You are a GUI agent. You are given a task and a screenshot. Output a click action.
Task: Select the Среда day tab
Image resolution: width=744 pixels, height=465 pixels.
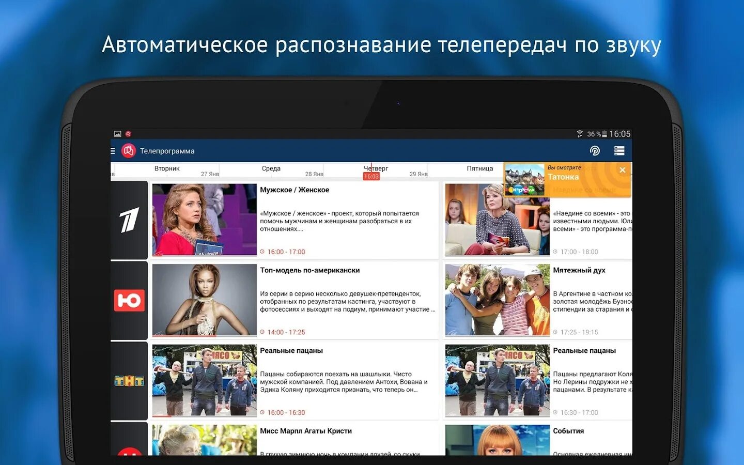(x=271, y=168)
